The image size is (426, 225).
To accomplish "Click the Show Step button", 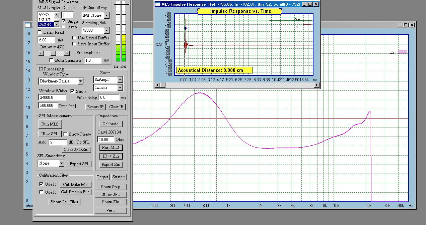I will (x=111, y=187).
